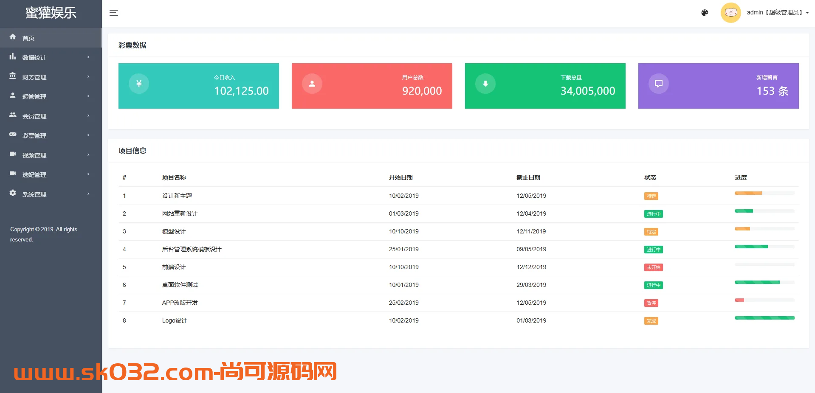Screen dimensions: 815x393
Task: Click the gear icon for 系统管理
Action: pyautogui.click(x=13, y=193)
